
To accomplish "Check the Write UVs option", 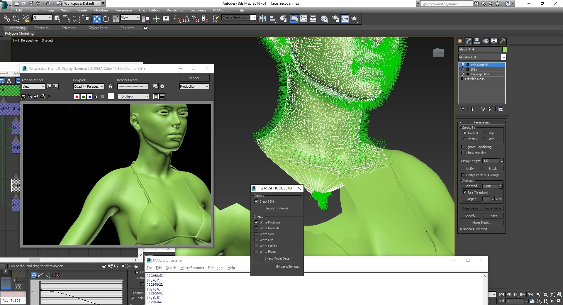I will [x=257, y=240].
